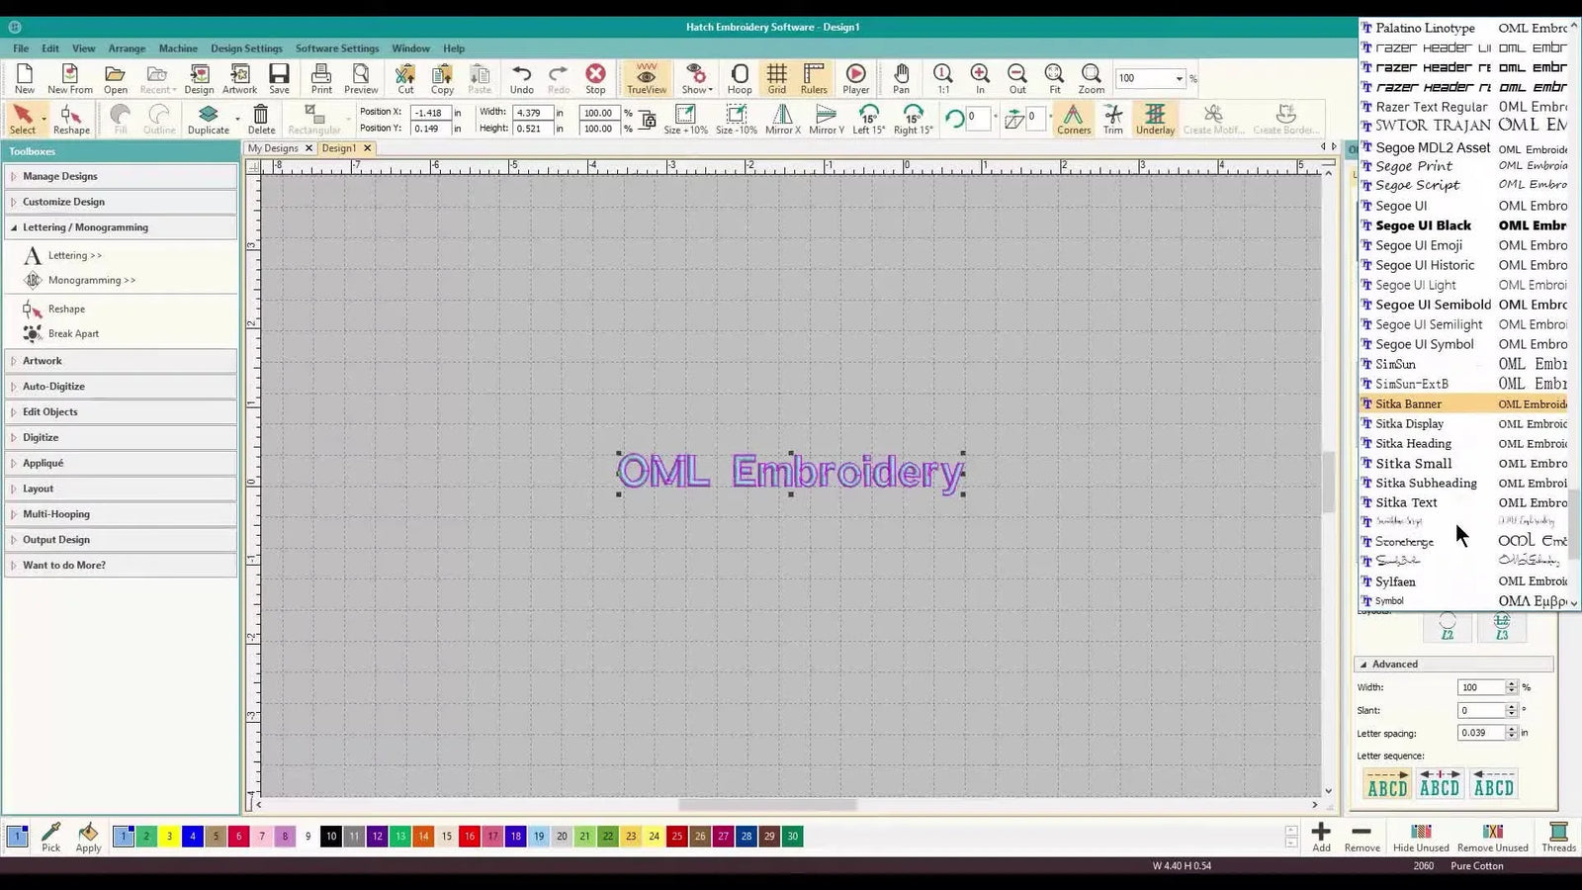Collapse the Advanced section
This screenshot has width=1582, height=890.
tap(1453, 665)
